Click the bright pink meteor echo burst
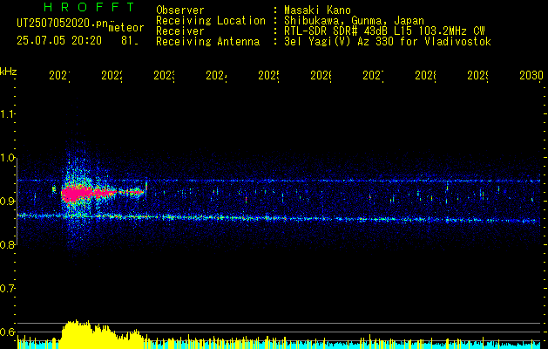 tap(87, 193)
